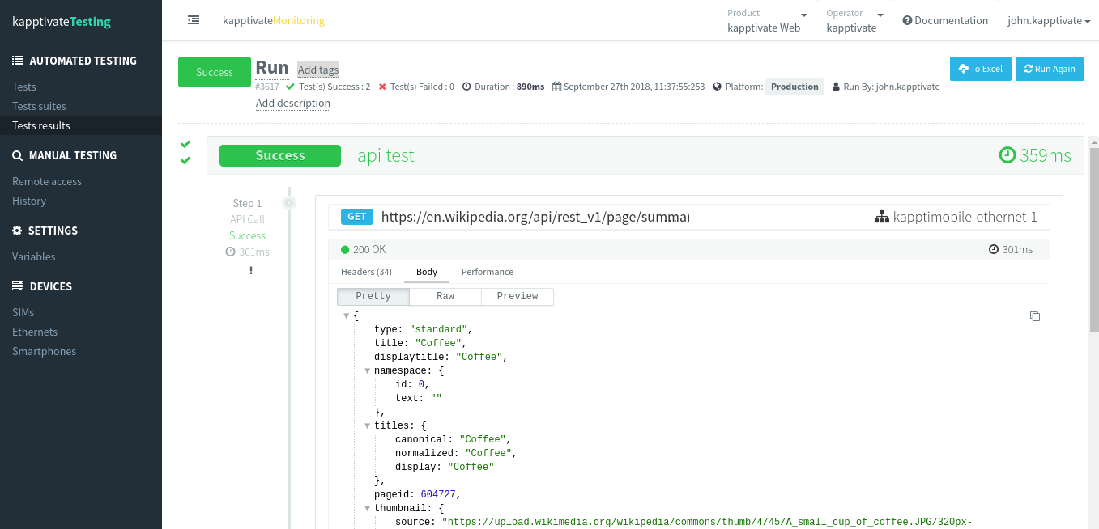Click the page vertical scrollbar
Viewport: 1099px width, 529px height.
click(x=1093, y=243)
